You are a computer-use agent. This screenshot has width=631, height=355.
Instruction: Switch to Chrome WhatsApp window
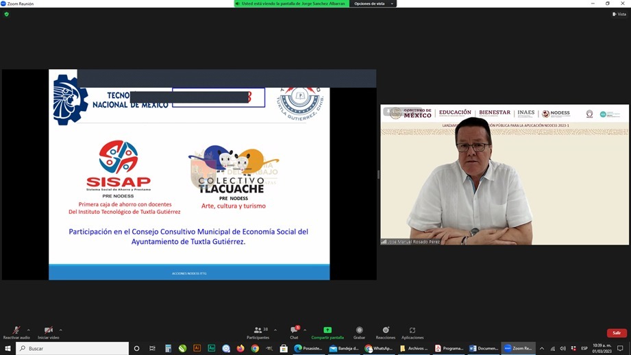click(379, 348)
